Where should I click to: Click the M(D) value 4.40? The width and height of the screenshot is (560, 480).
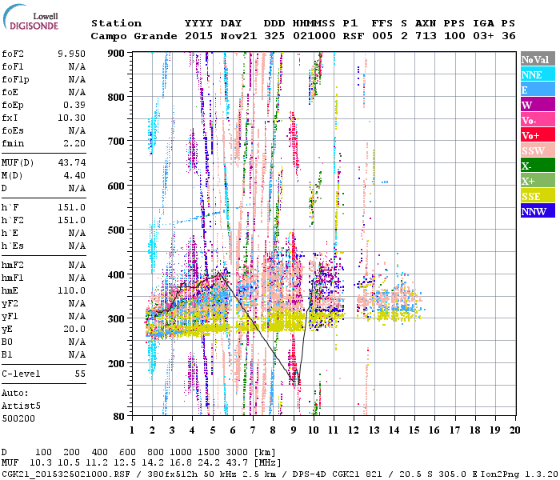[x=74, y=175]
